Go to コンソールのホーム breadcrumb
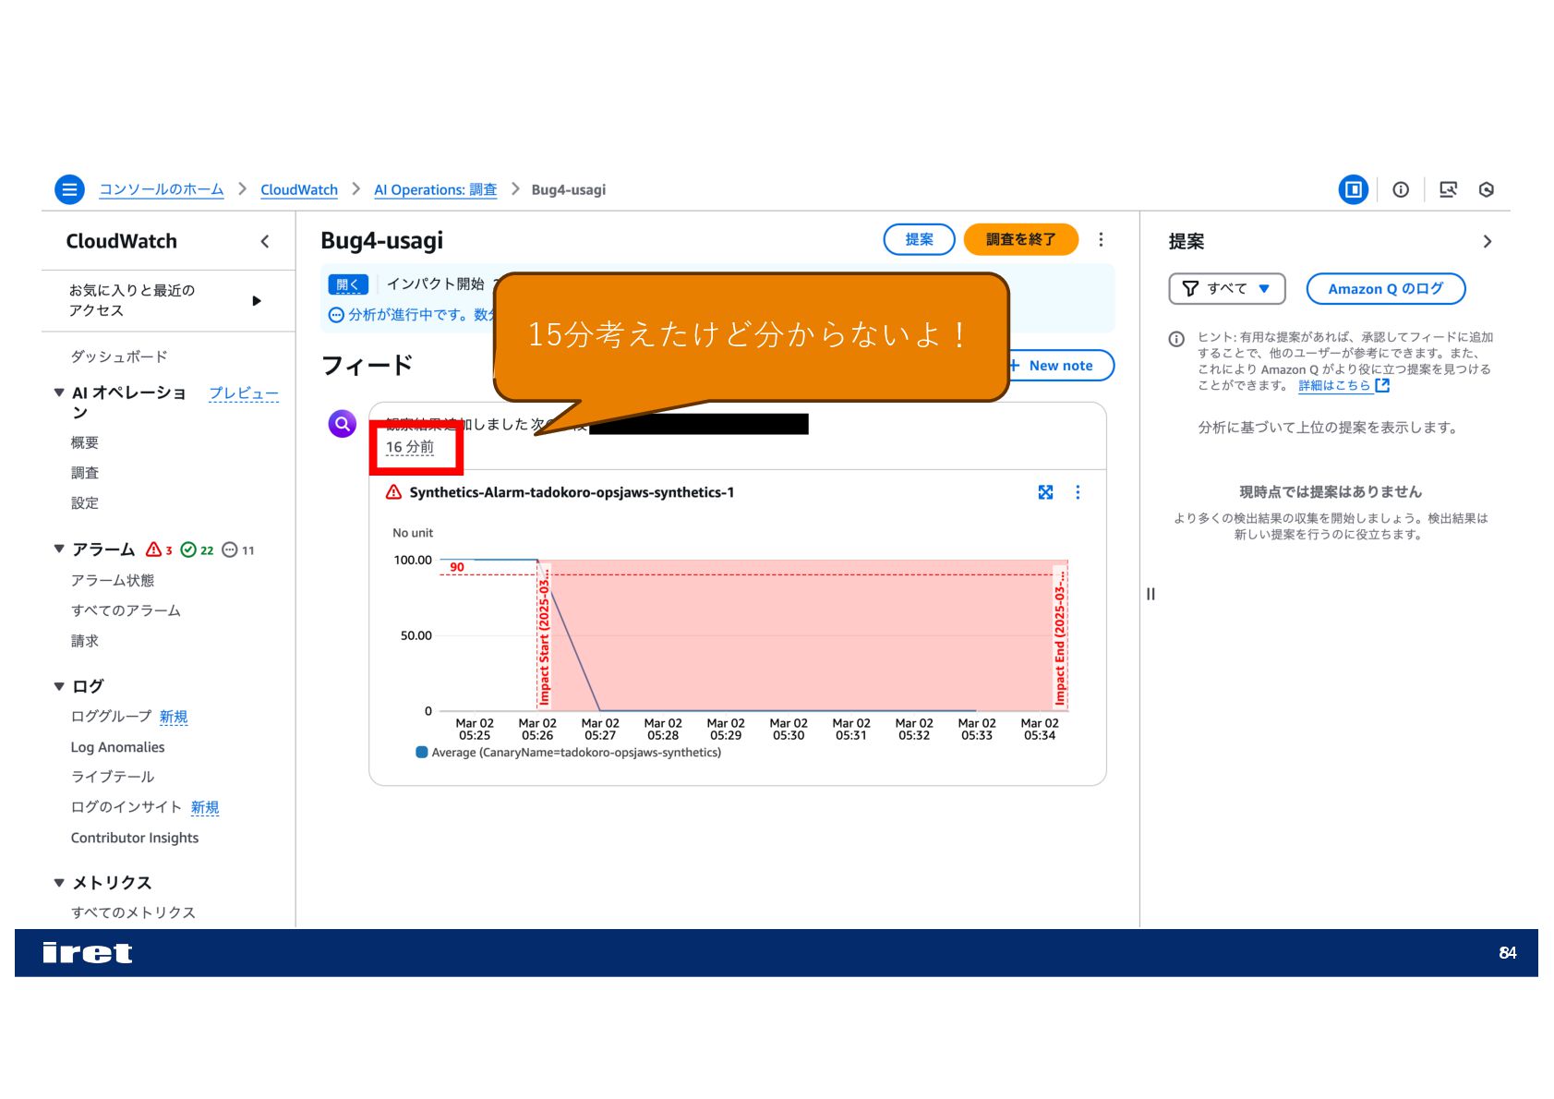Image resolution: width=1554 pixels, height=1099 pixels. point(162,189)
